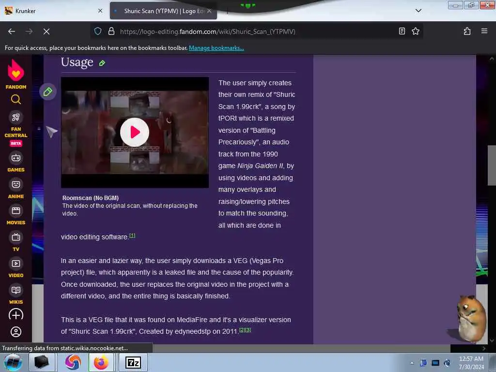Go back with the browser back arrow

click(12, 31)
